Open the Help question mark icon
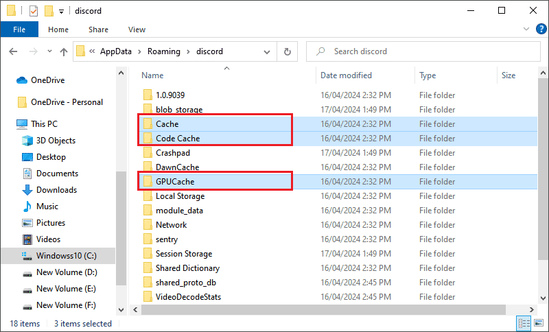The height and width of the screenshot is (332, 549). click(541, 29)
